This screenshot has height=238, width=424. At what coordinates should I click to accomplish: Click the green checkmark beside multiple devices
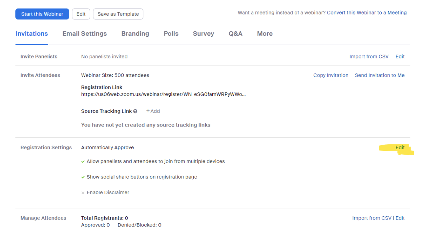tap(83, 161)
